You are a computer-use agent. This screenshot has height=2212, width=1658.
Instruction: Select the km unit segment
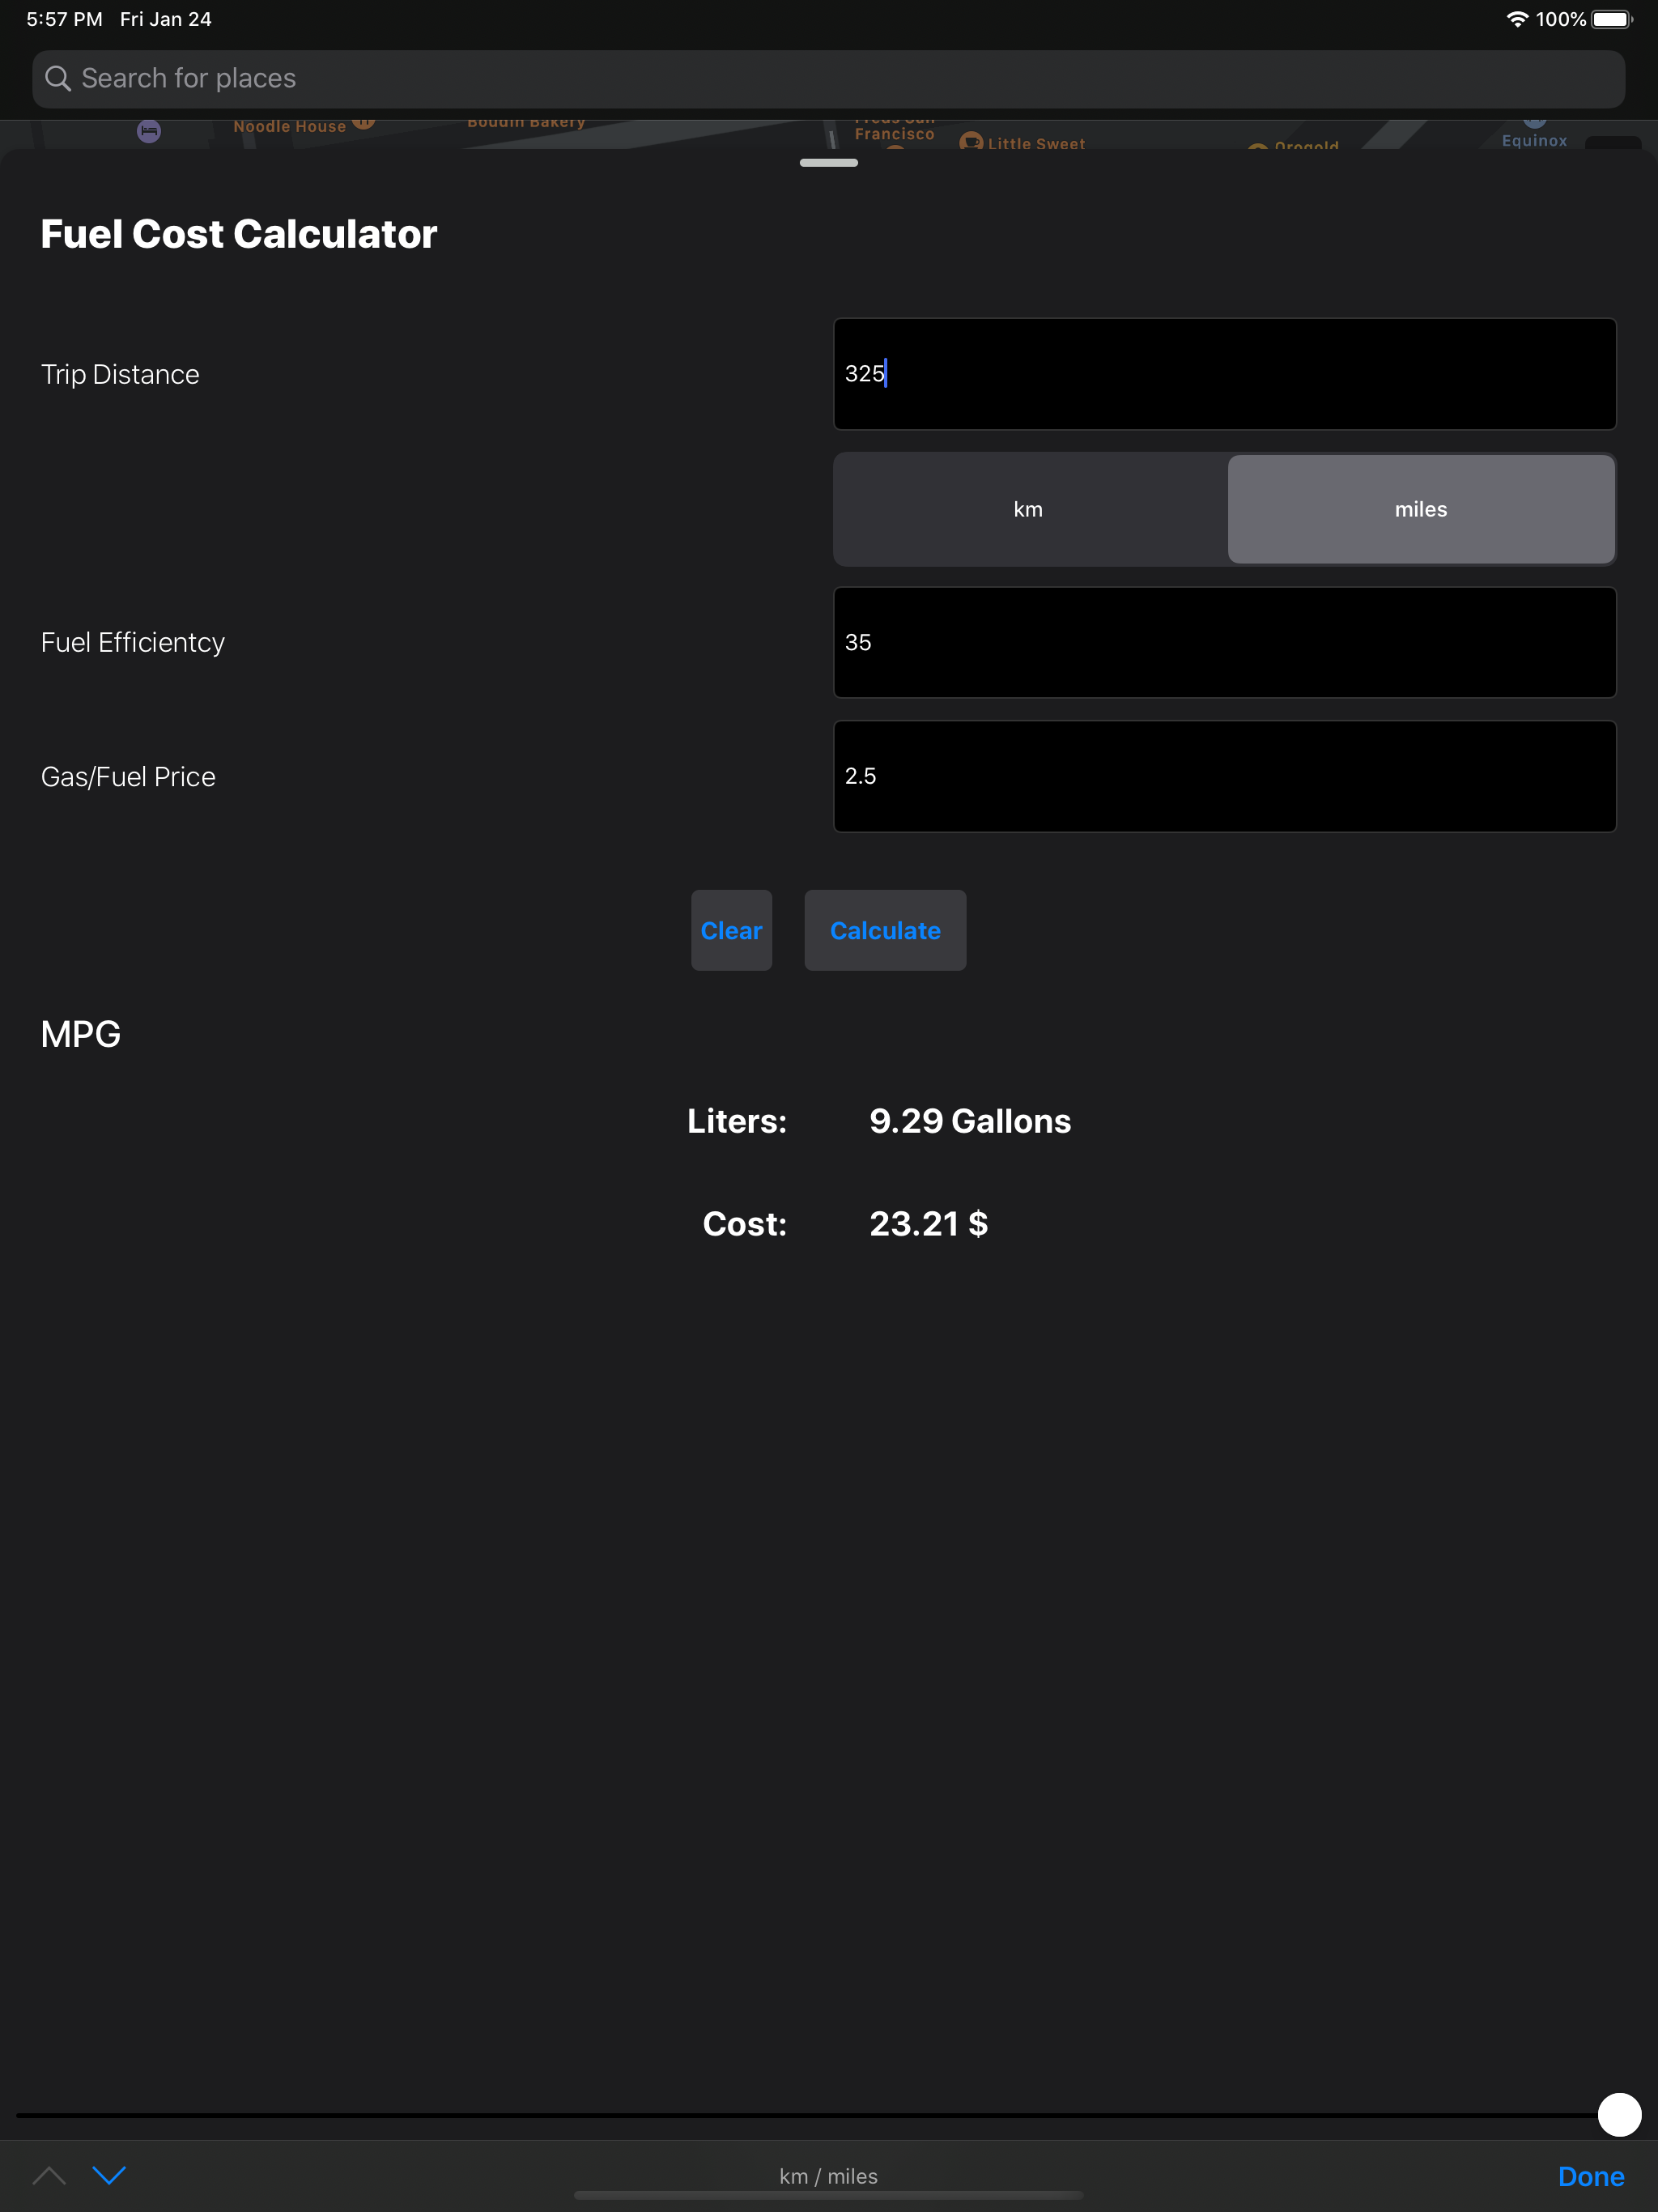[x=1029, y=510]
